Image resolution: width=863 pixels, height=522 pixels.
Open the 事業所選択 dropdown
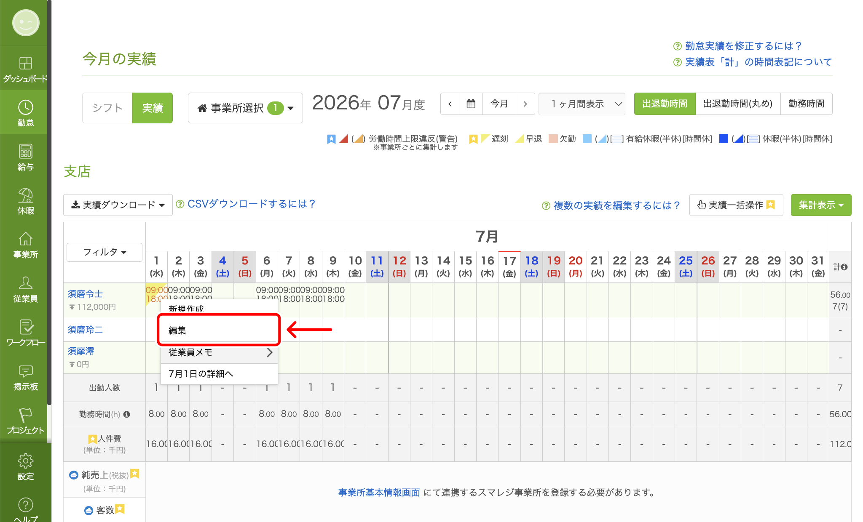(245, 108)
